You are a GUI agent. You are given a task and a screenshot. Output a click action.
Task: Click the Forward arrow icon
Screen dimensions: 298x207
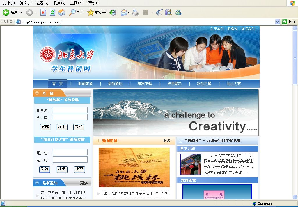pyautogui.click(x=29, y=12)
